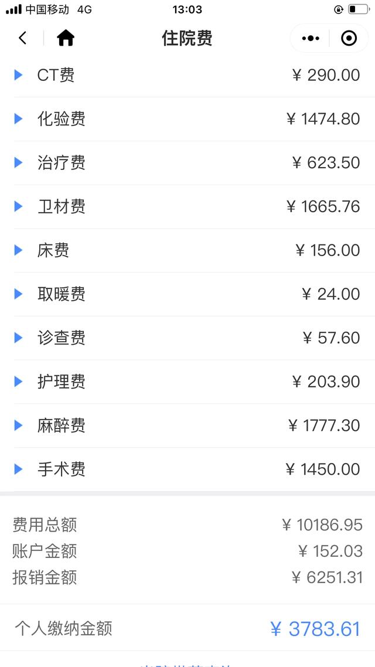Close mini program via circle target icon
Image resolution: width=375 pixels, height=667 pixels.
coord(349,39)
